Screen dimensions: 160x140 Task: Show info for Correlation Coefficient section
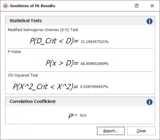[x=150, y=102]
